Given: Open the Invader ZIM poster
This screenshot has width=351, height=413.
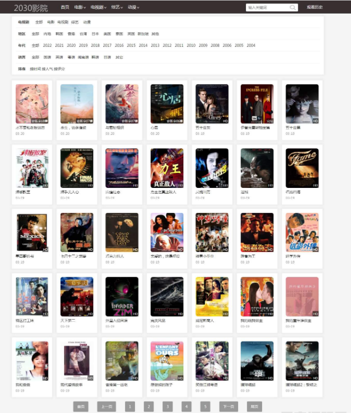Looking at the screenshot, I should click(x=122, y=297).
